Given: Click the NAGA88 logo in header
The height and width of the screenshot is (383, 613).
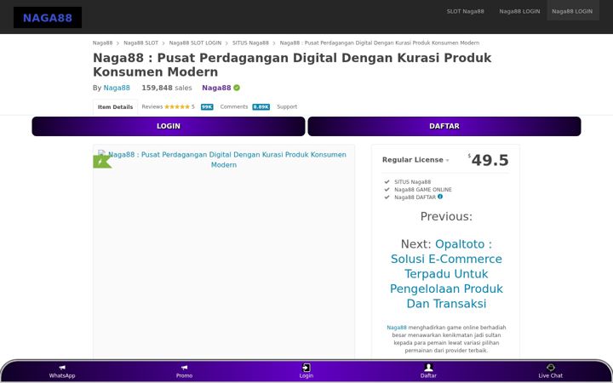Looking at the screenshot, I should [x=48, y=18].
